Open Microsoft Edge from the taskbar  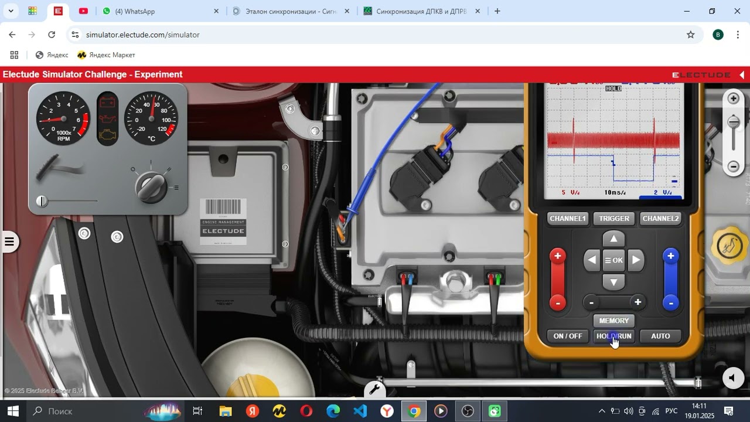click(x=333, y=411)
